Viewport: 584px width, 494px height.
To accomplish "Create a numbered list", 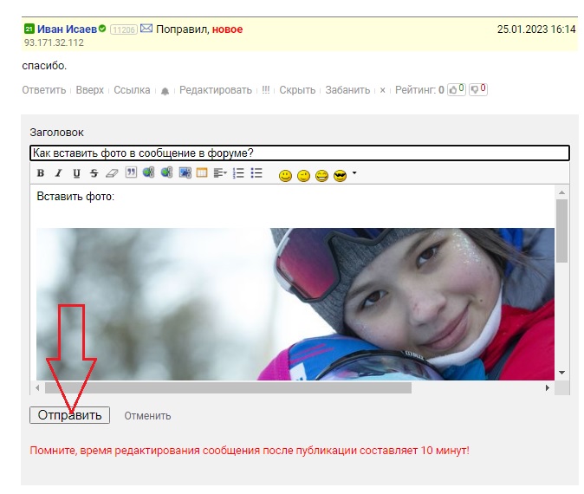I will point(238,172).
